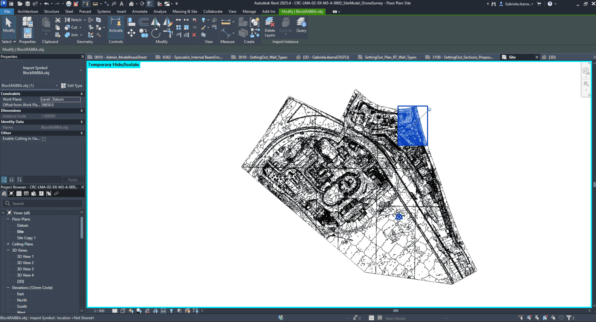596x322 pixels.
Task: Click the horizontal scrollbar under the view
Action: point(395,311)
